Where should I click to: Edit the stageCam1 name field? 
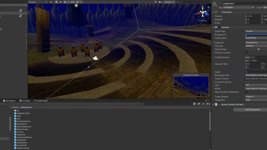[x=244, y=3]
